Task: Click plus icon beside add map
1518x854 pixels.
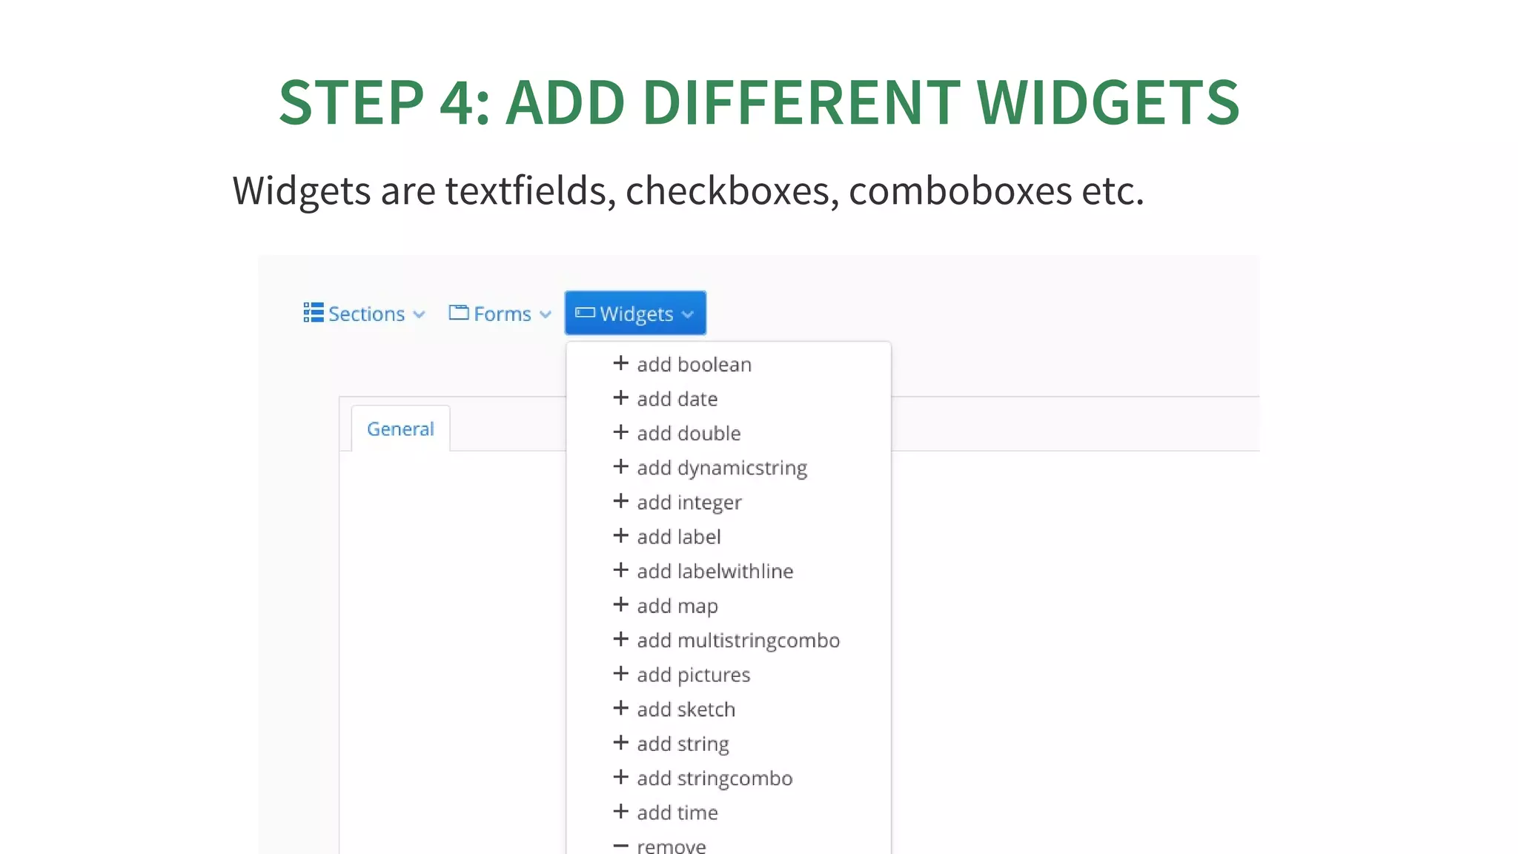Action: coord(621,605)
